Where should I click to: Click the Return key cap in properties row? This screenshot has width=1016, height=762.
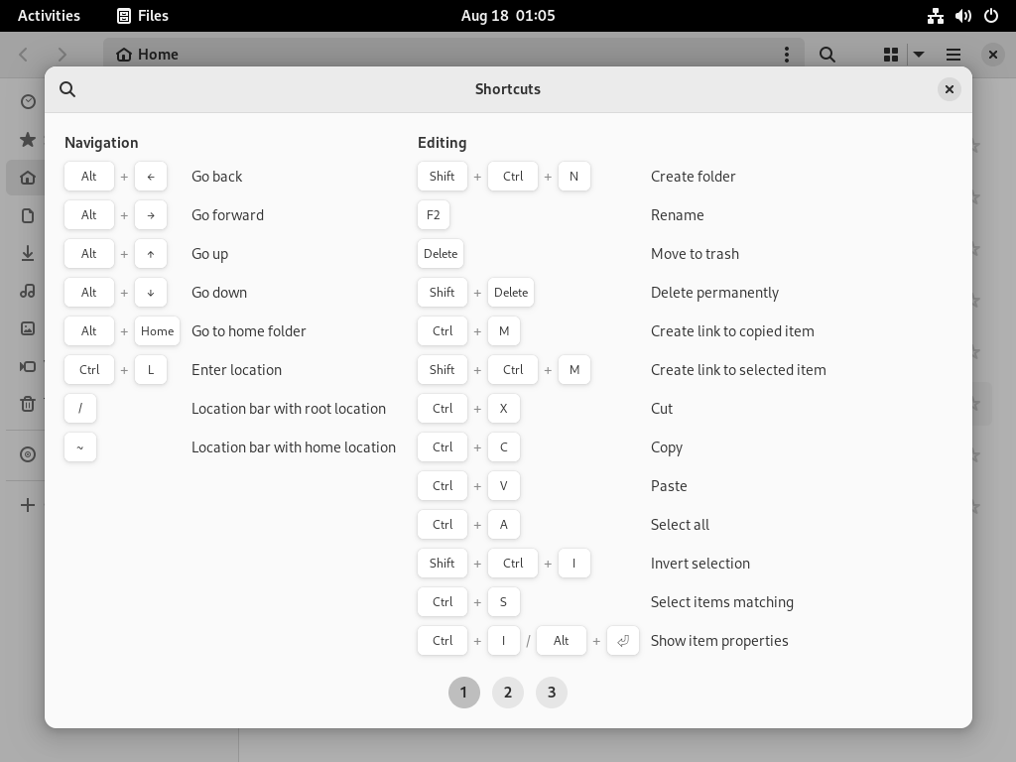tap(623, 641)
